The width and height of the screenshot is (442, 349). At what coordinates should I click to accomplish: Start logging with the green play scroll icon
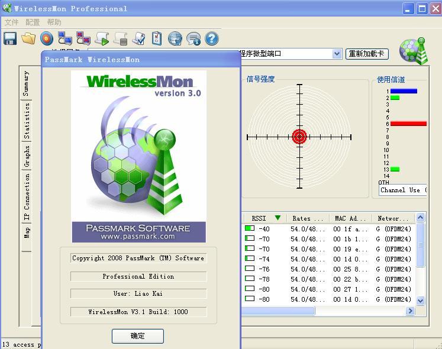pyautogui.click(x=102, y=38)
